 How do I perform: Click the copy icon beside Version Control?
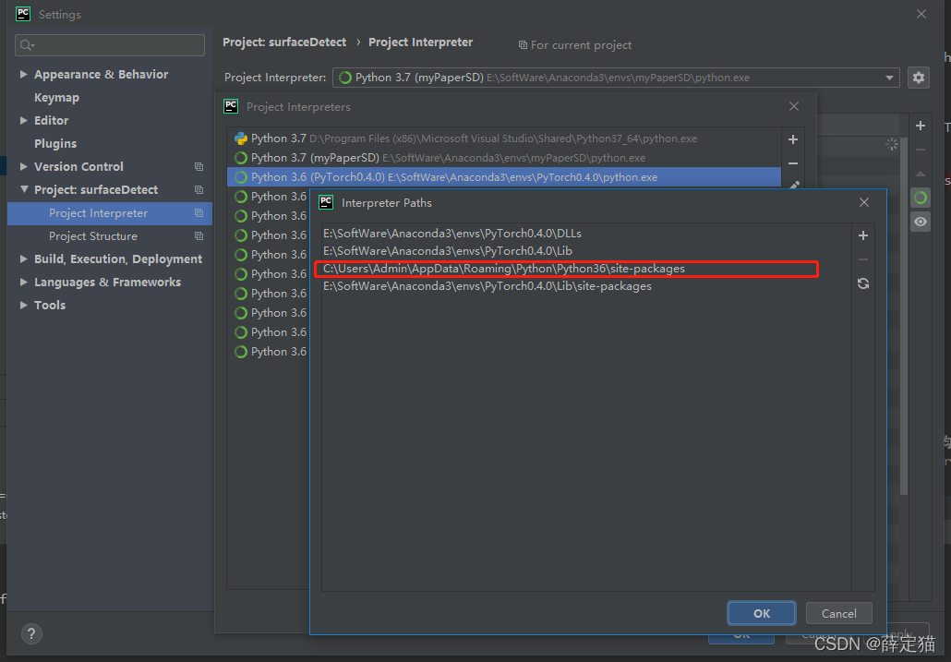199,167
